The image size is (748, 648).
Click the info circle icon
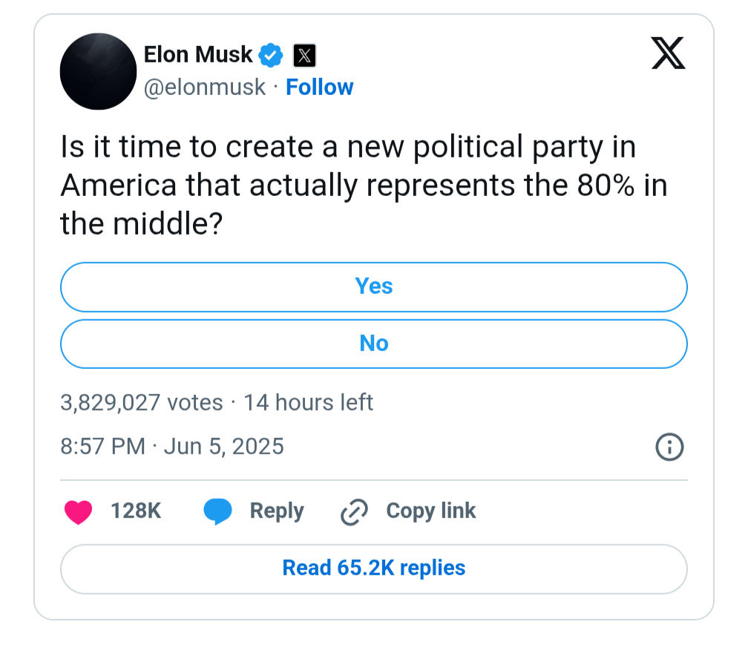point(670,447)
